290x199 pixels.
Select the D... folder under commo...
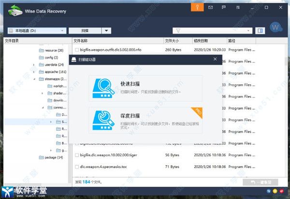point(62,115)
